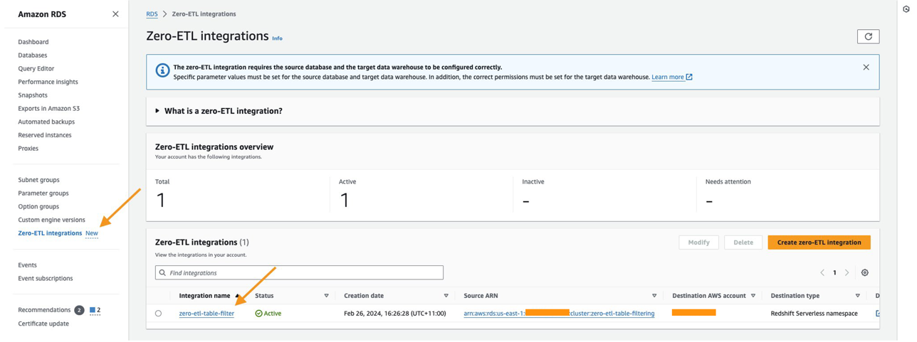Open Zero-ETL integrations in sidebar

tap(50, 233)
